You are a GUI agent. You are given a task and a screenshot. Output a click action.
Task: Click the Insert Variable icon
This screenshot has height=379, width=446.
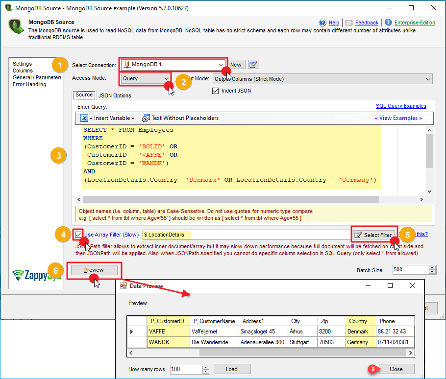point(84,118)
